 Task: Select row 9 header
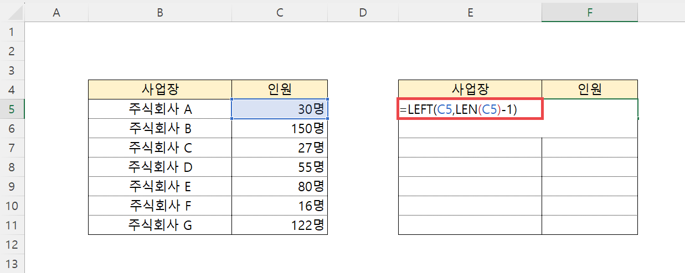[12, 186]
